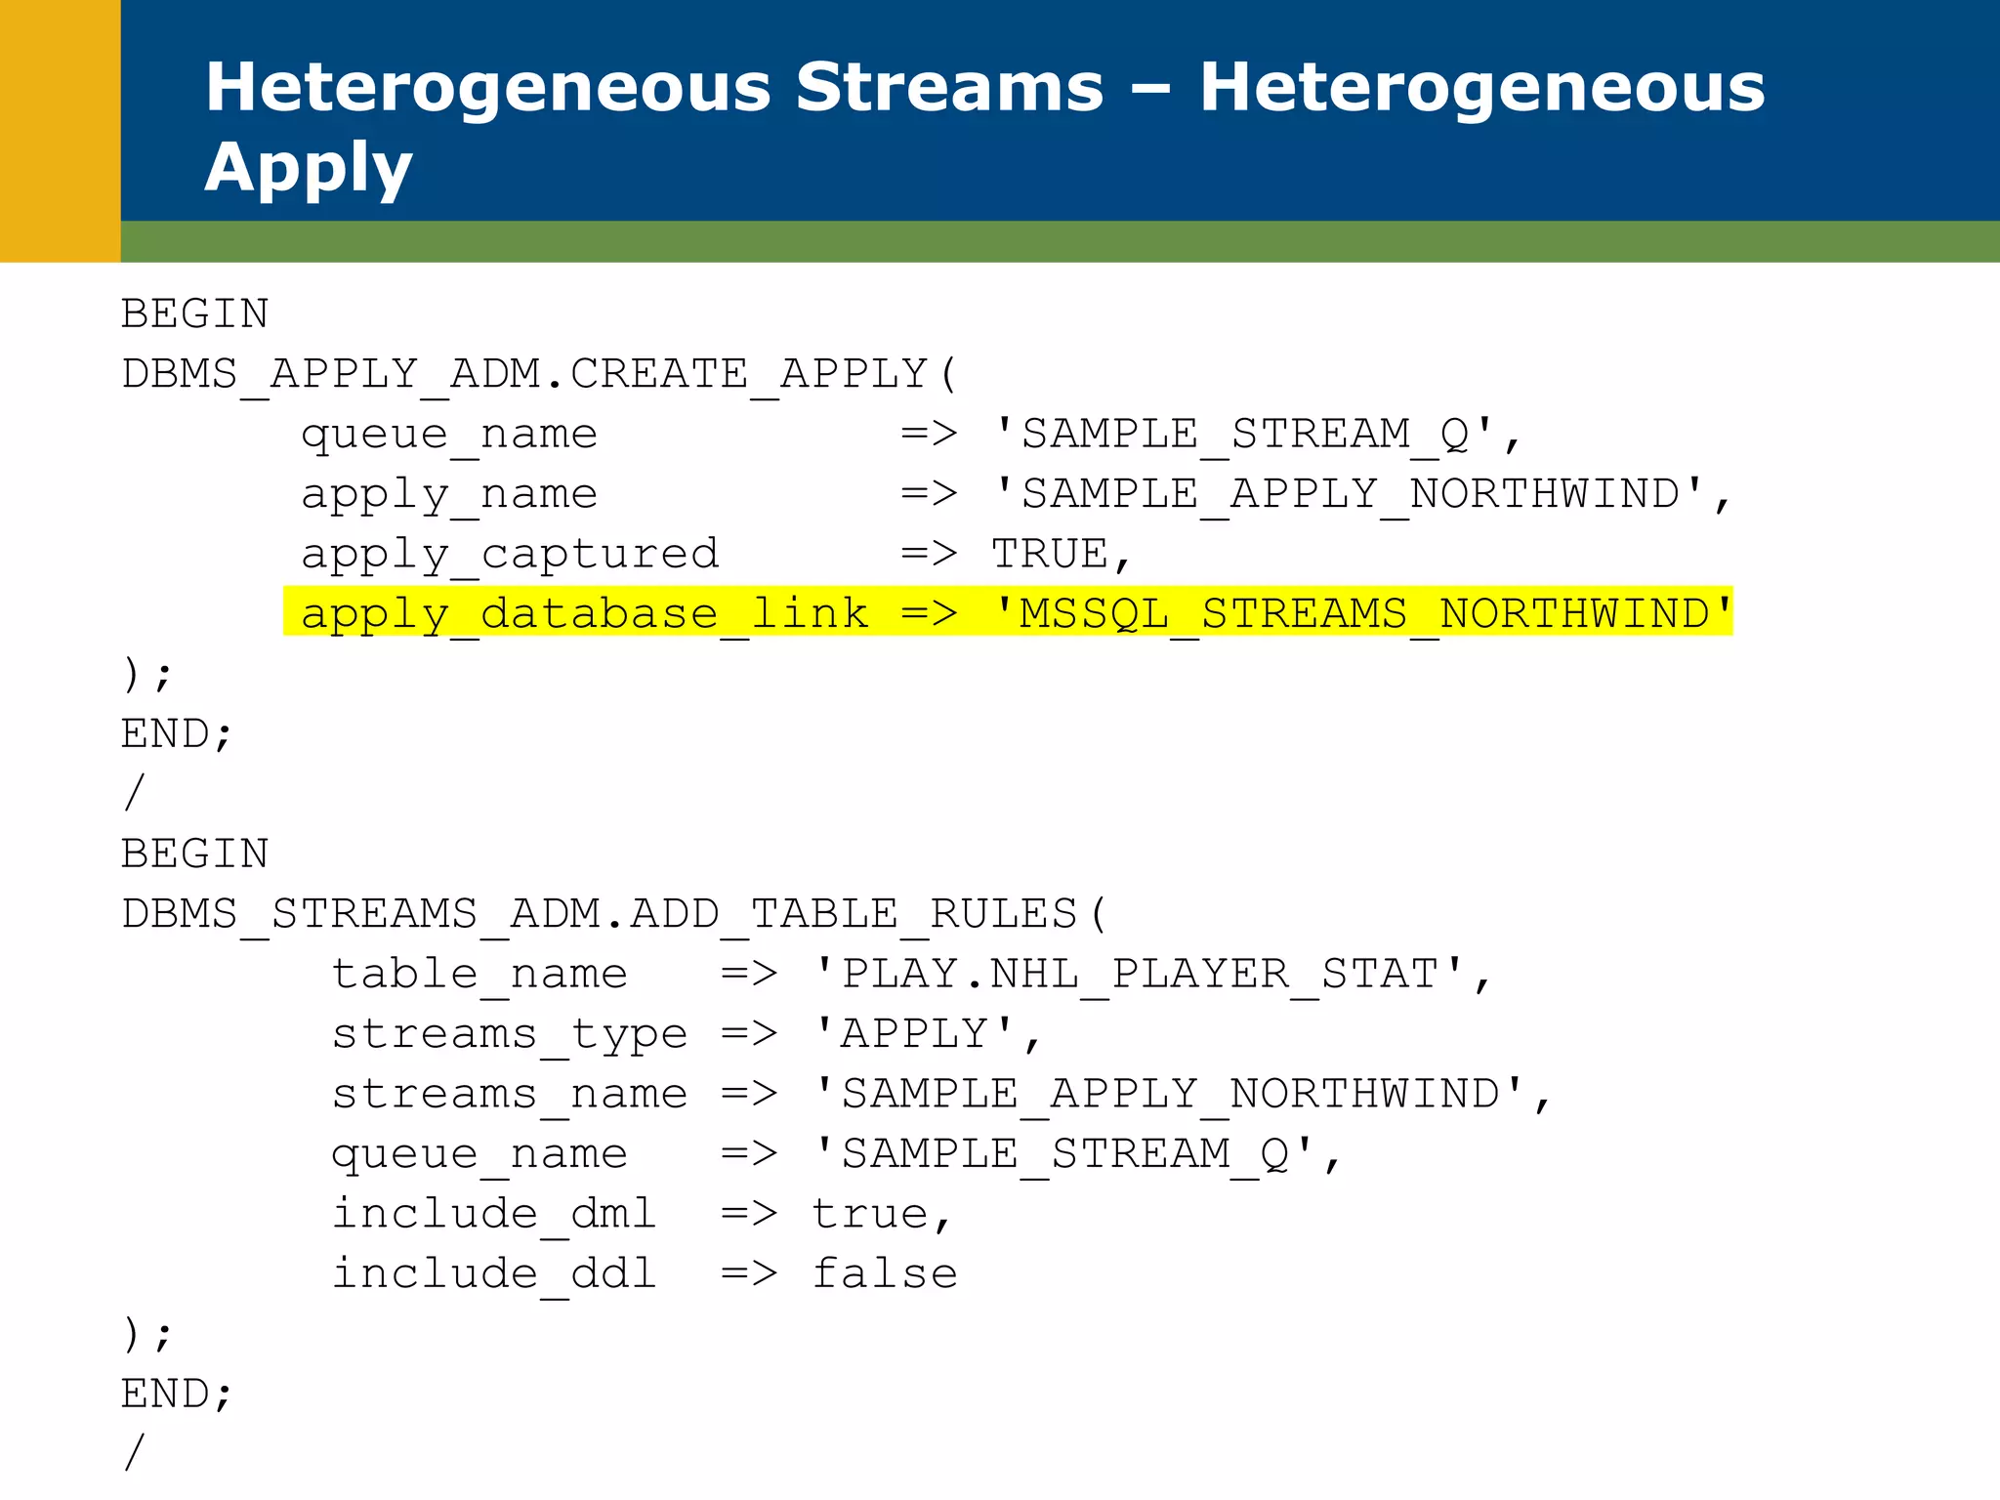Screen dimensions: 2000x1500
Task: Click the 'DBMS_STREAMS_ADM.ADD_TABLE_RULES(' line
Action: point(615,915)
